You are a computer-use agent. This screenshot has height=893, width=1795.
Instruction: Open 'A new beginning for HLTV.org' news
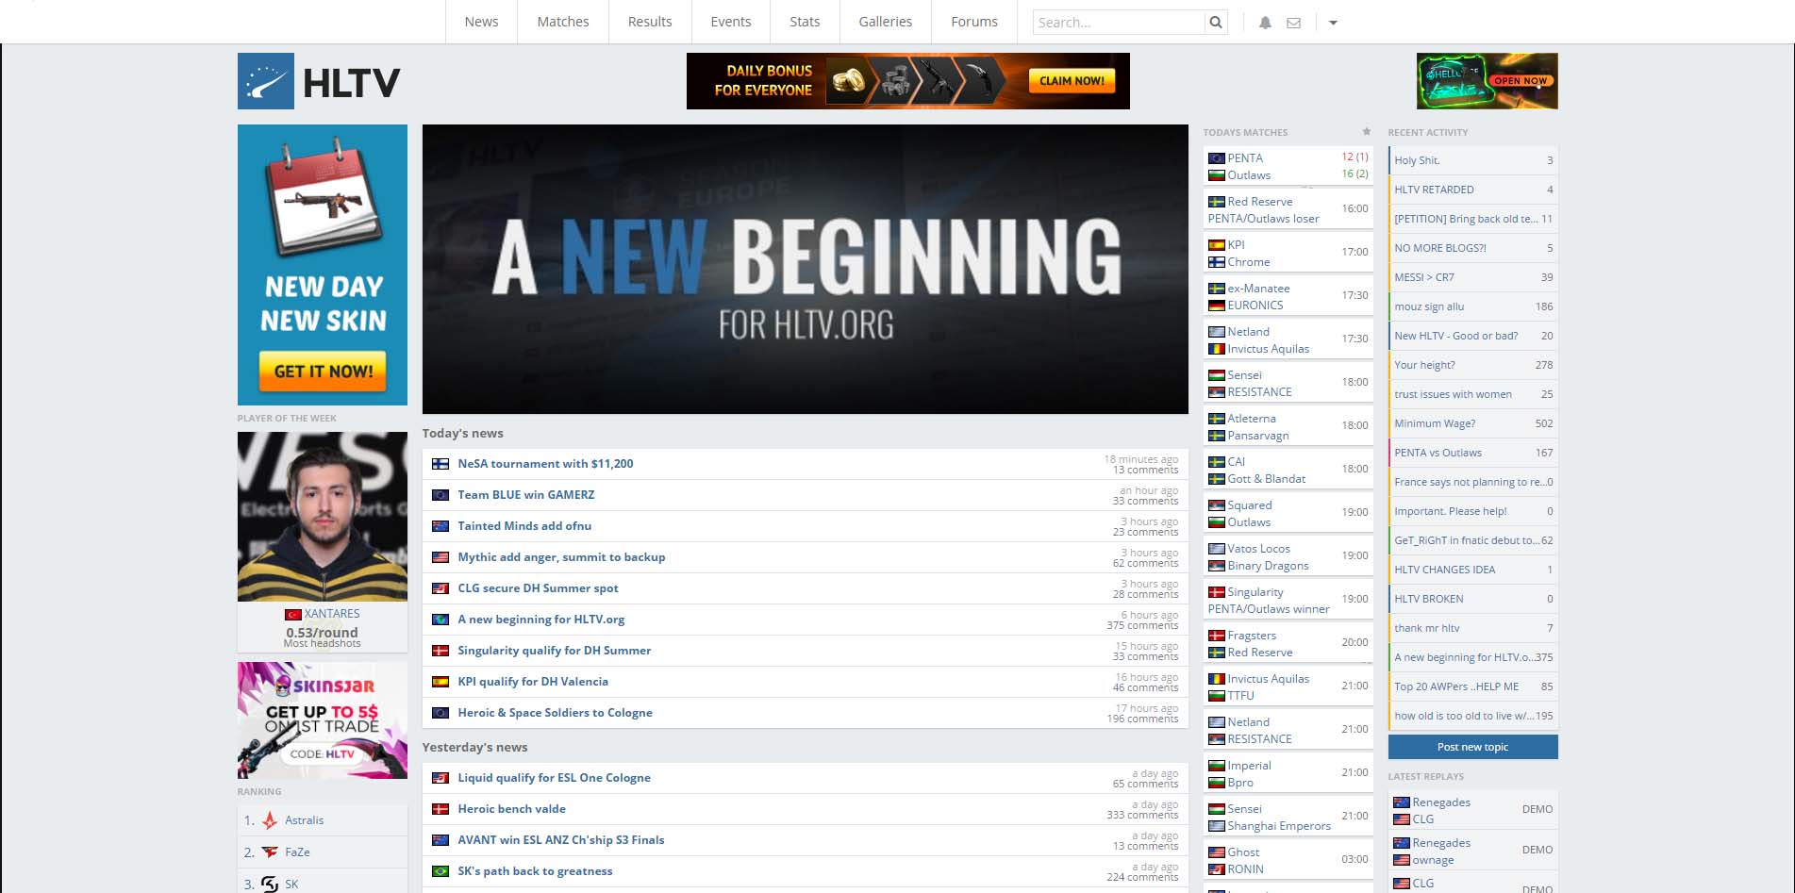point(540,620)
